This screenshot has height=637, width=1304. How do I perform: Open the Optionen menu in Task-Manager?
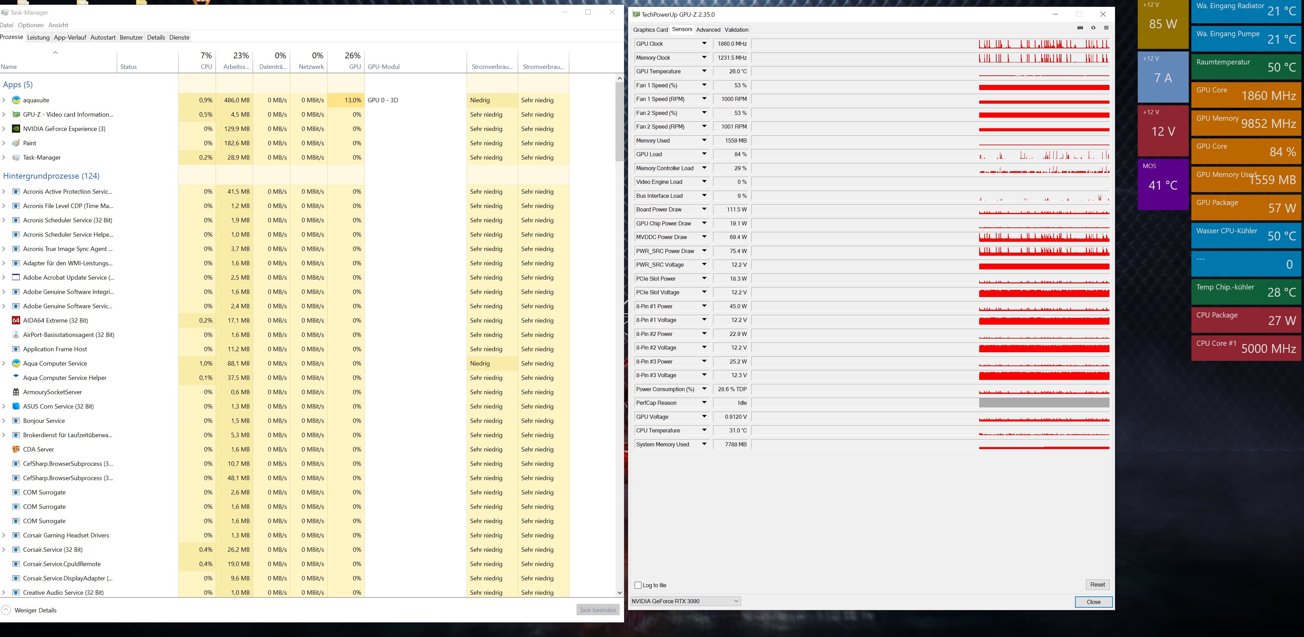pyautogui.click(x=31, y=25)
